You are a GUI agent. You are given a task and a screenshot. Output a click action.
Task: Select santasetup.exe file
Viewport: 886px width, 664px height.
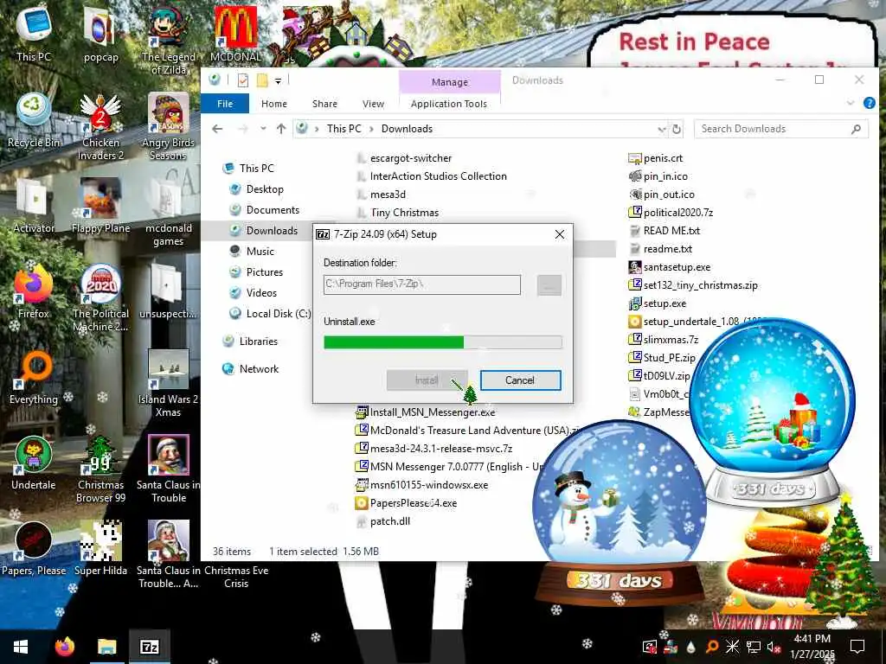[677, 266]
